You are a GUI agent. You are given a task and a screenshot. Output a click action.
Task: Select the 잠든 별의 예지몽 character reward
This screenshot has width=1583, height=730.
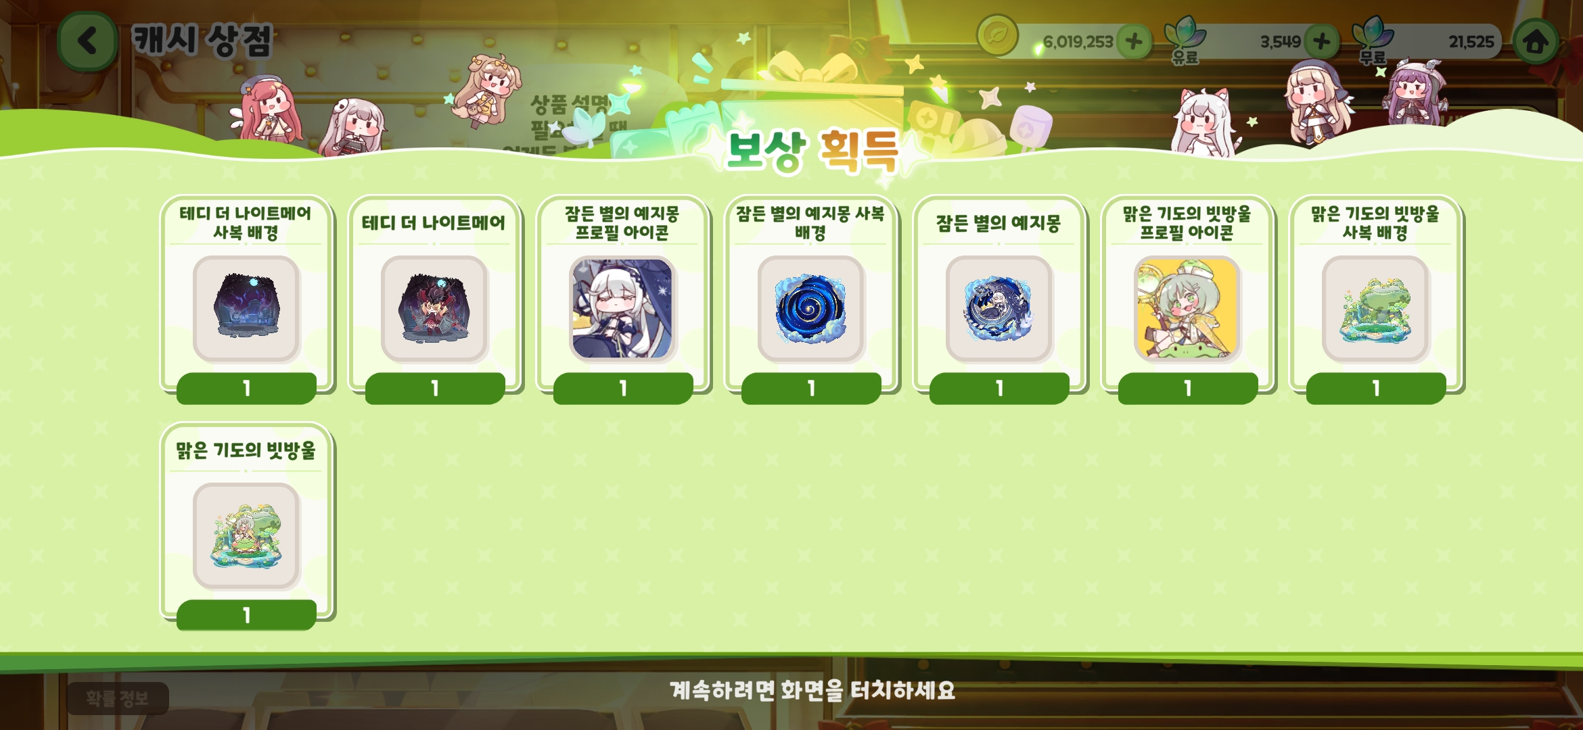999,301
